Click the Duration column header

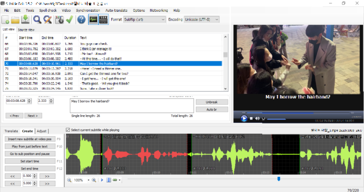(x=71, y=38)
